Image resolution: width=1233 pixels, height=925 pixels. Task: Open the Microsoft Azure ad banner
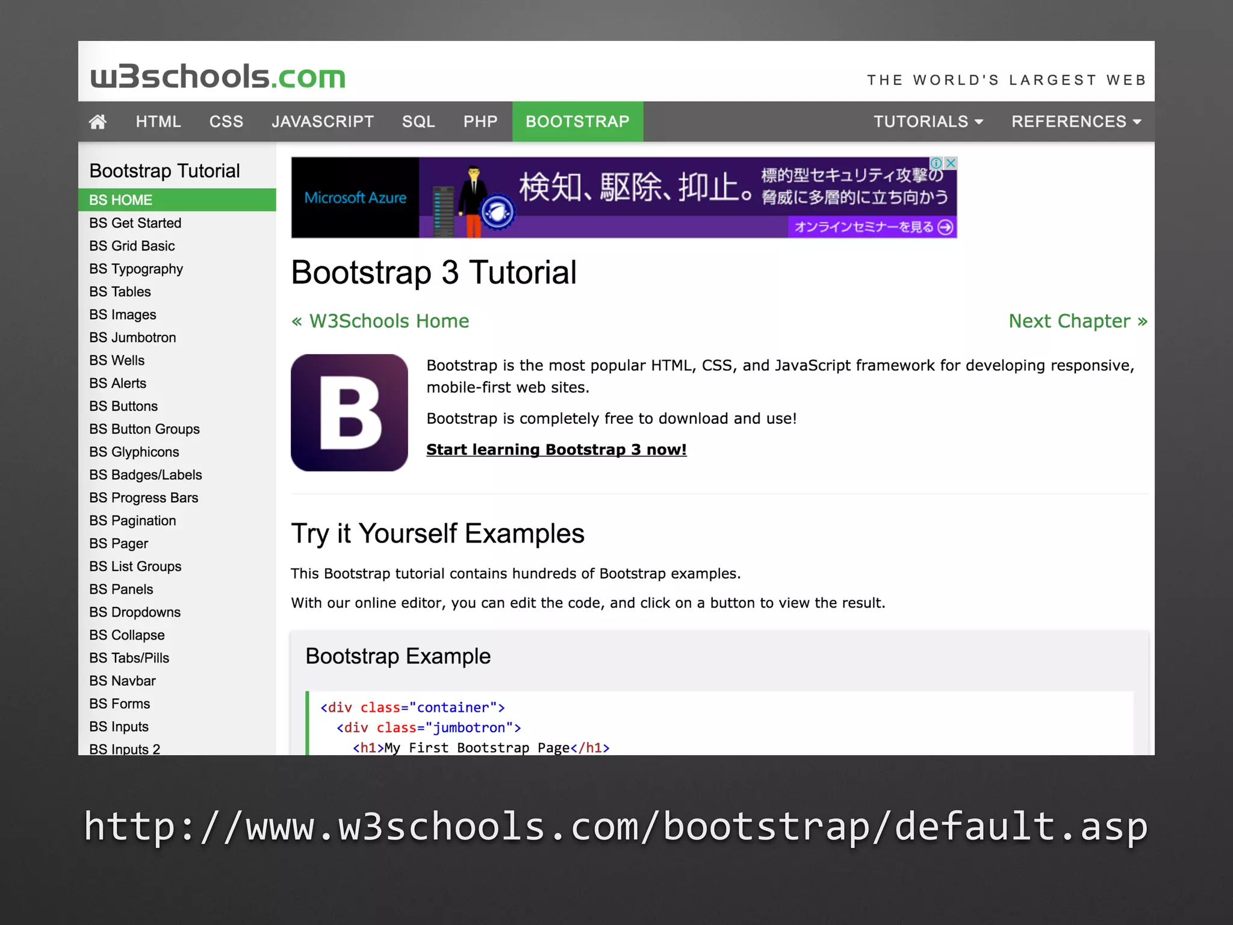pyautogui.click(x=624, y=198)
